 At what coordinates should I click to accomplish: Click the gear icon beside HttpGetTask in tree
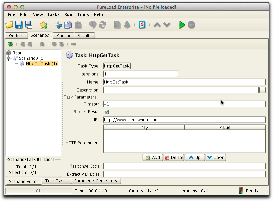click(x=22, y=63)
